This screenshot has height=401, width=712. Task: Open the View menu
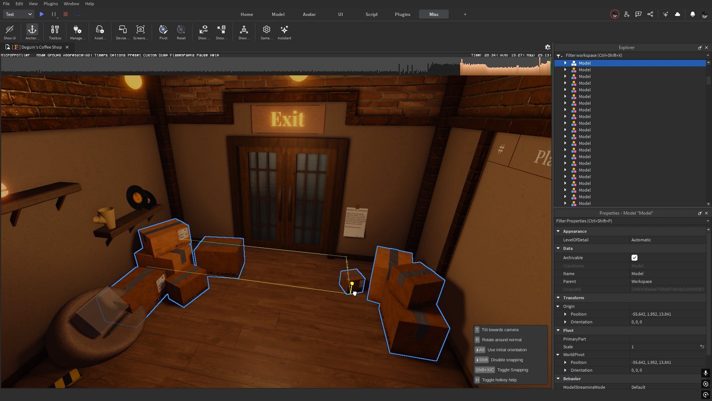(x=33, y=4)
